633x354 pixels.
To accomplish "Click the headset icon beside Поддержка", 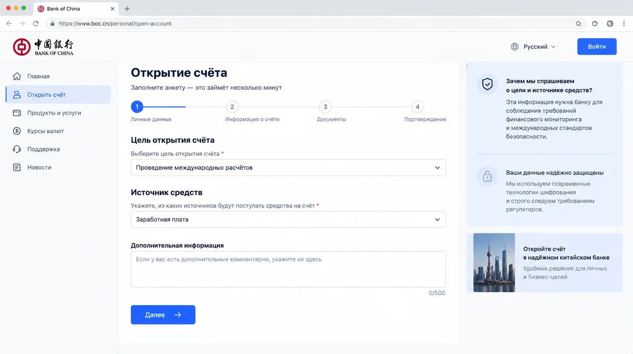I will pos(17,149).
